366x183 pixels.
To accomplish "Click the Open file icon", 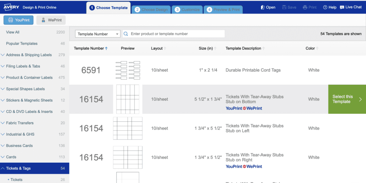I will pos(263,7).
